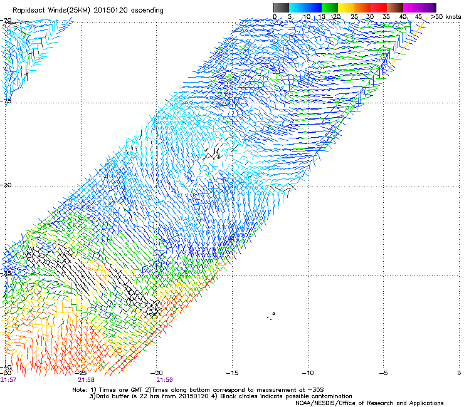Click the red 30-35 knots legend segment

click(x=379, y=8)
